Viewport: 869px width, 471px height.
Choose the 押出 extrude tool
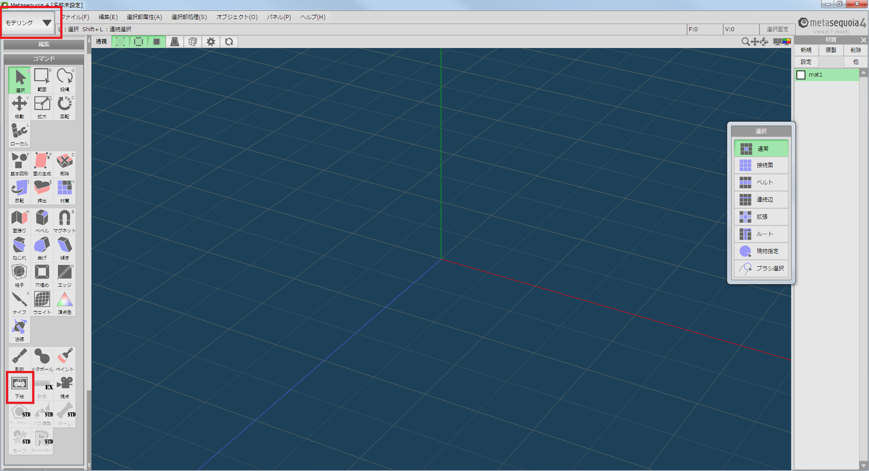click(42, 192)
